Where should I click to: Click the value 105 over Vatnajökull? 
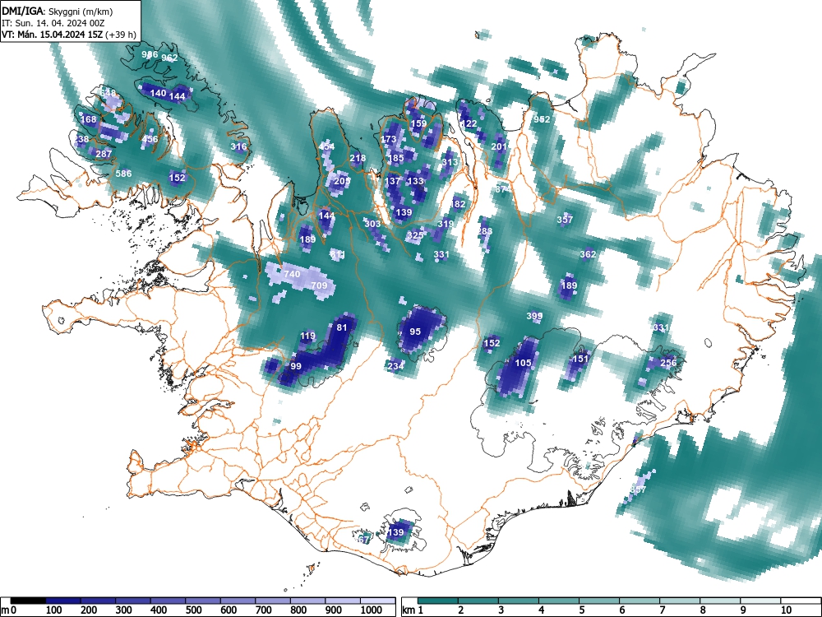[523, 363]
